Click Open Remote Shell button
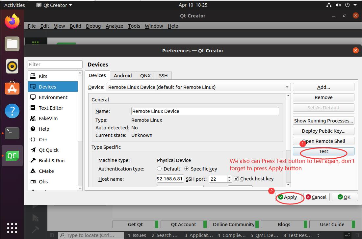Viewport: 362px width, 239px height. [x=323, y=141]
